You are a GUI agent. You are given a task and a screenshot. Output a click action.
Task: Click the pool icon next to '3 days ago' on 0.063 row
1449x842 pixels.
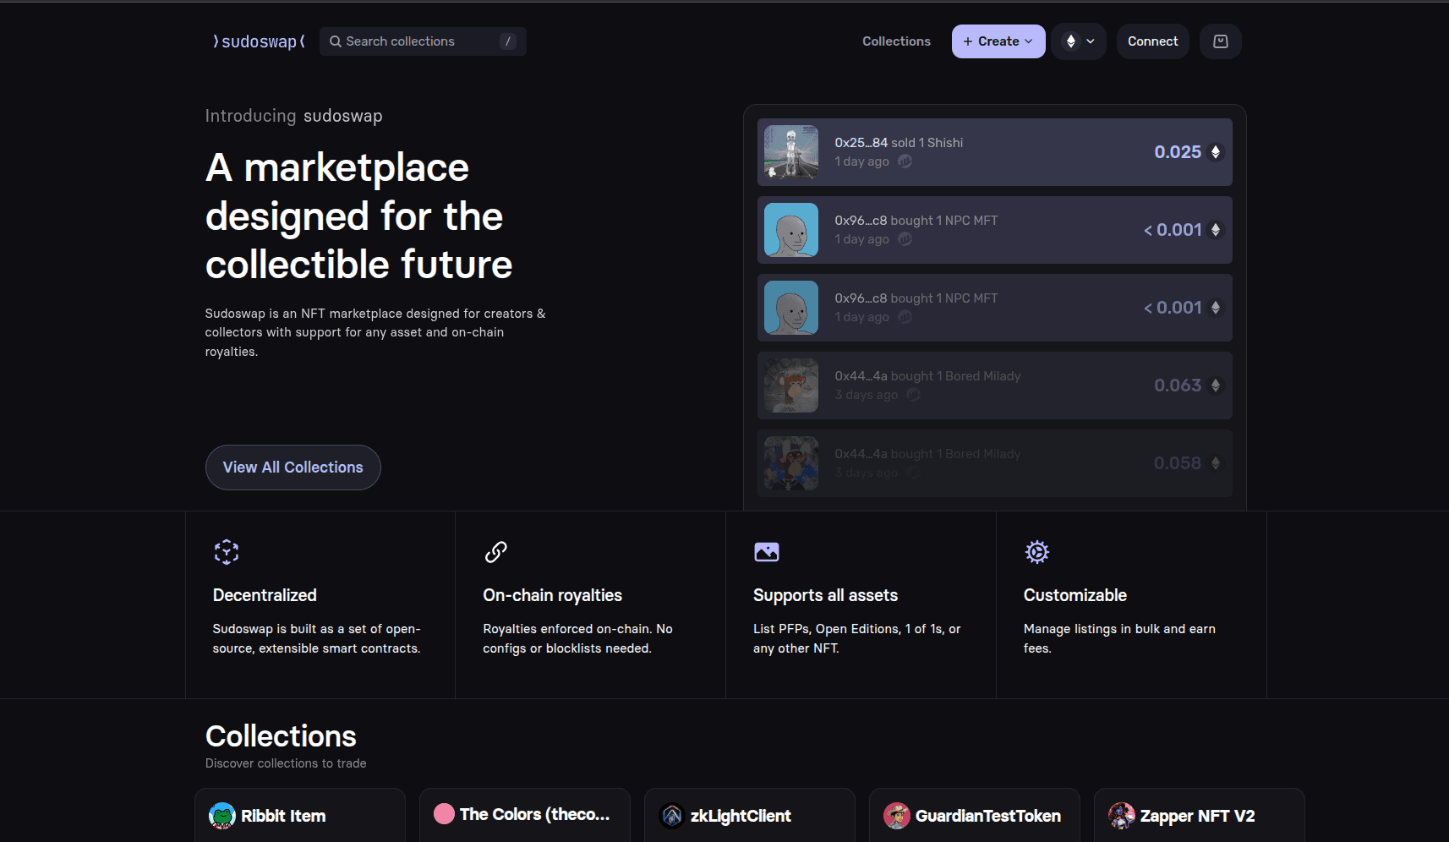coord(913,395)
